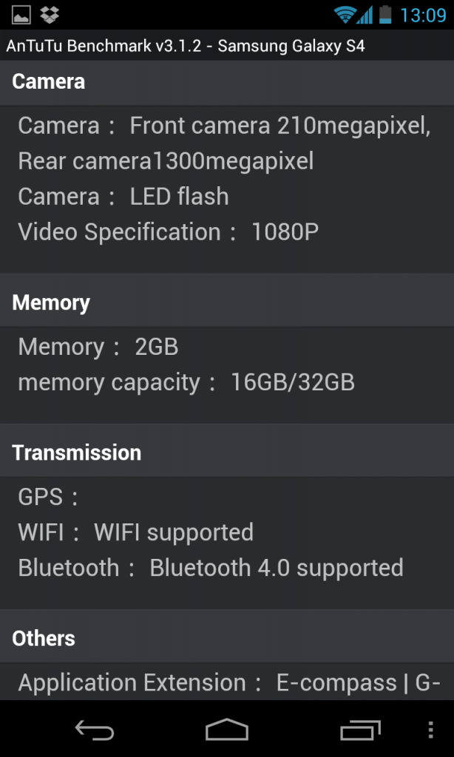Screen dimensions: 454x757
Task: Tap the battery status icon
Action: pyautogui.click(x=385, y=14)
